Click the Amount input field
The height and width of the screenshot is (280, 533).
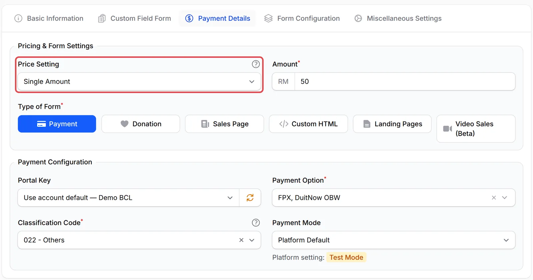pyautogui.click(x=405, y=81)
